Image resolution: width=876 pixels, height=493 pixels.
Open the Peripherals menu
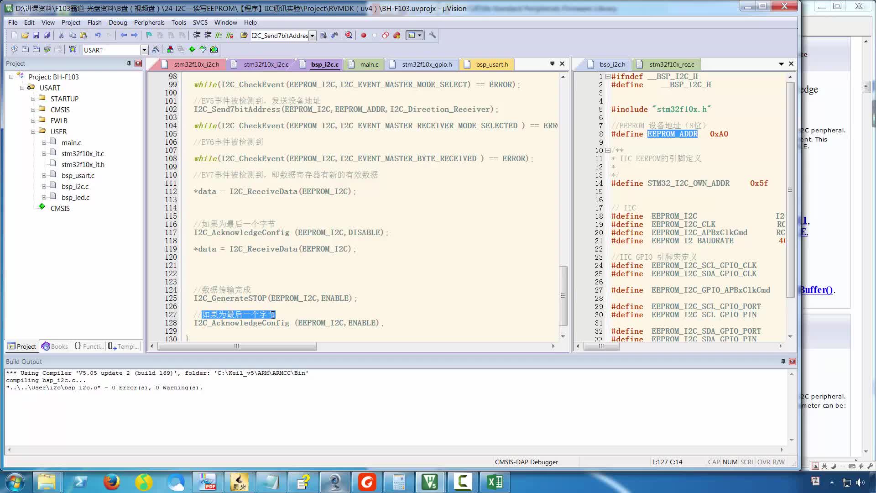[149, 22]
